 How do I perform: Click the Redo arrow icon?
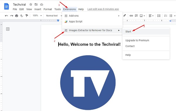click(11, 16)
